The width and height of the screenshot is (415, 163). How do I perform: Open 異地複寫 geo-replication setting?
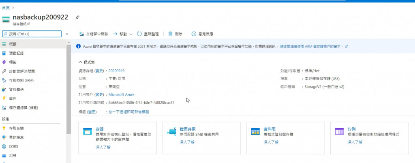pos(33,137)
